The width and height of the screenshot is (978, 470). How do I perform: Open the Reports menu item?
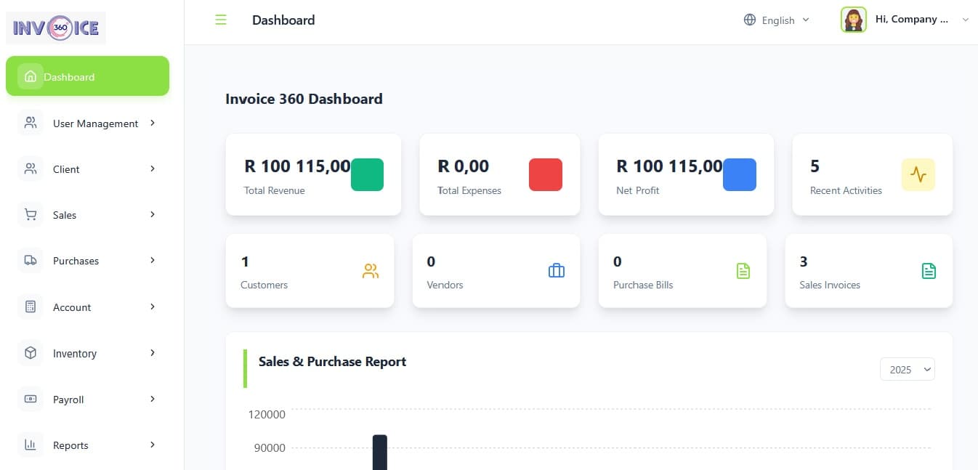(71, 445)
